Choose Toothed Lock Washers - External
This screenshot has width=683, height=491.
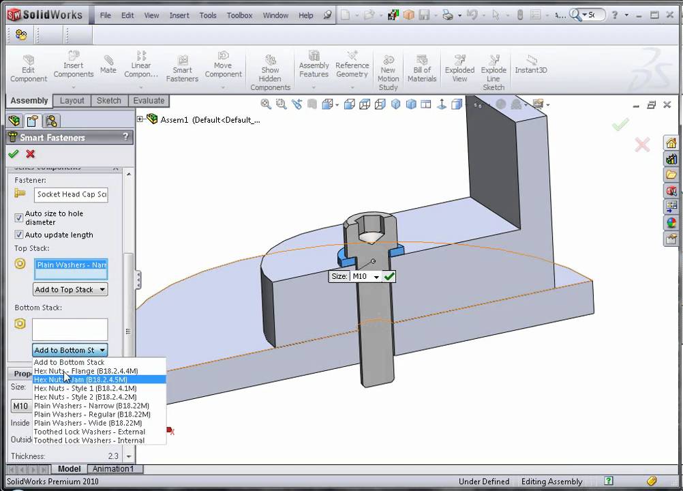[x=100, y=432]
